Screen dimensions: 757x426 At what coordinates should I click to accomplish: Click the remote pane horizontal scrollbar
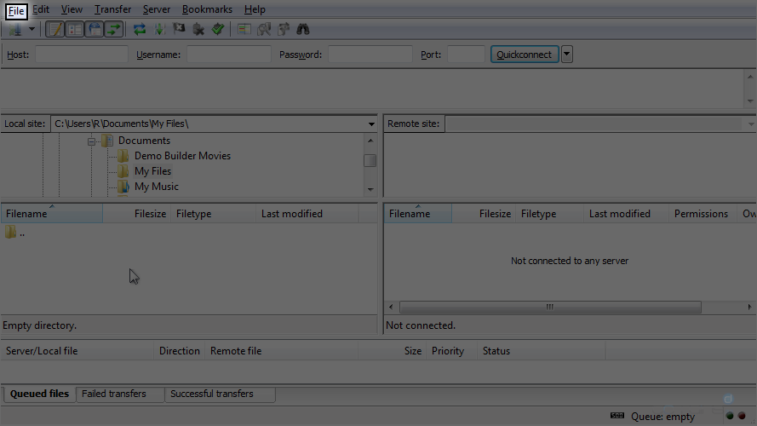[550, 307]
